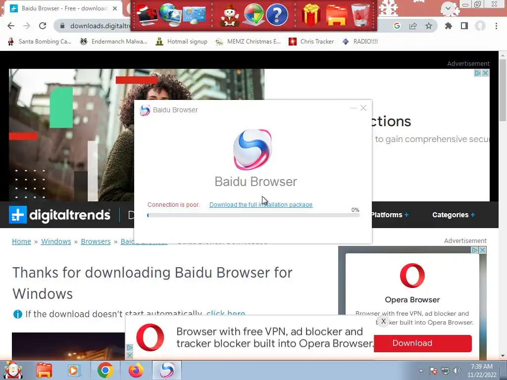Open the red recycle bin icon
The image size is (507, 380).
coord(360,14)
